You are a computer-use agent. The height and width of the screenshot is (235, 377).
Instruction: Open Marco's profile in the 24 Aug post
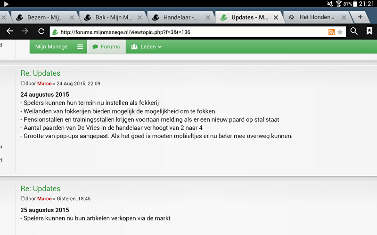tap(44, 84)
